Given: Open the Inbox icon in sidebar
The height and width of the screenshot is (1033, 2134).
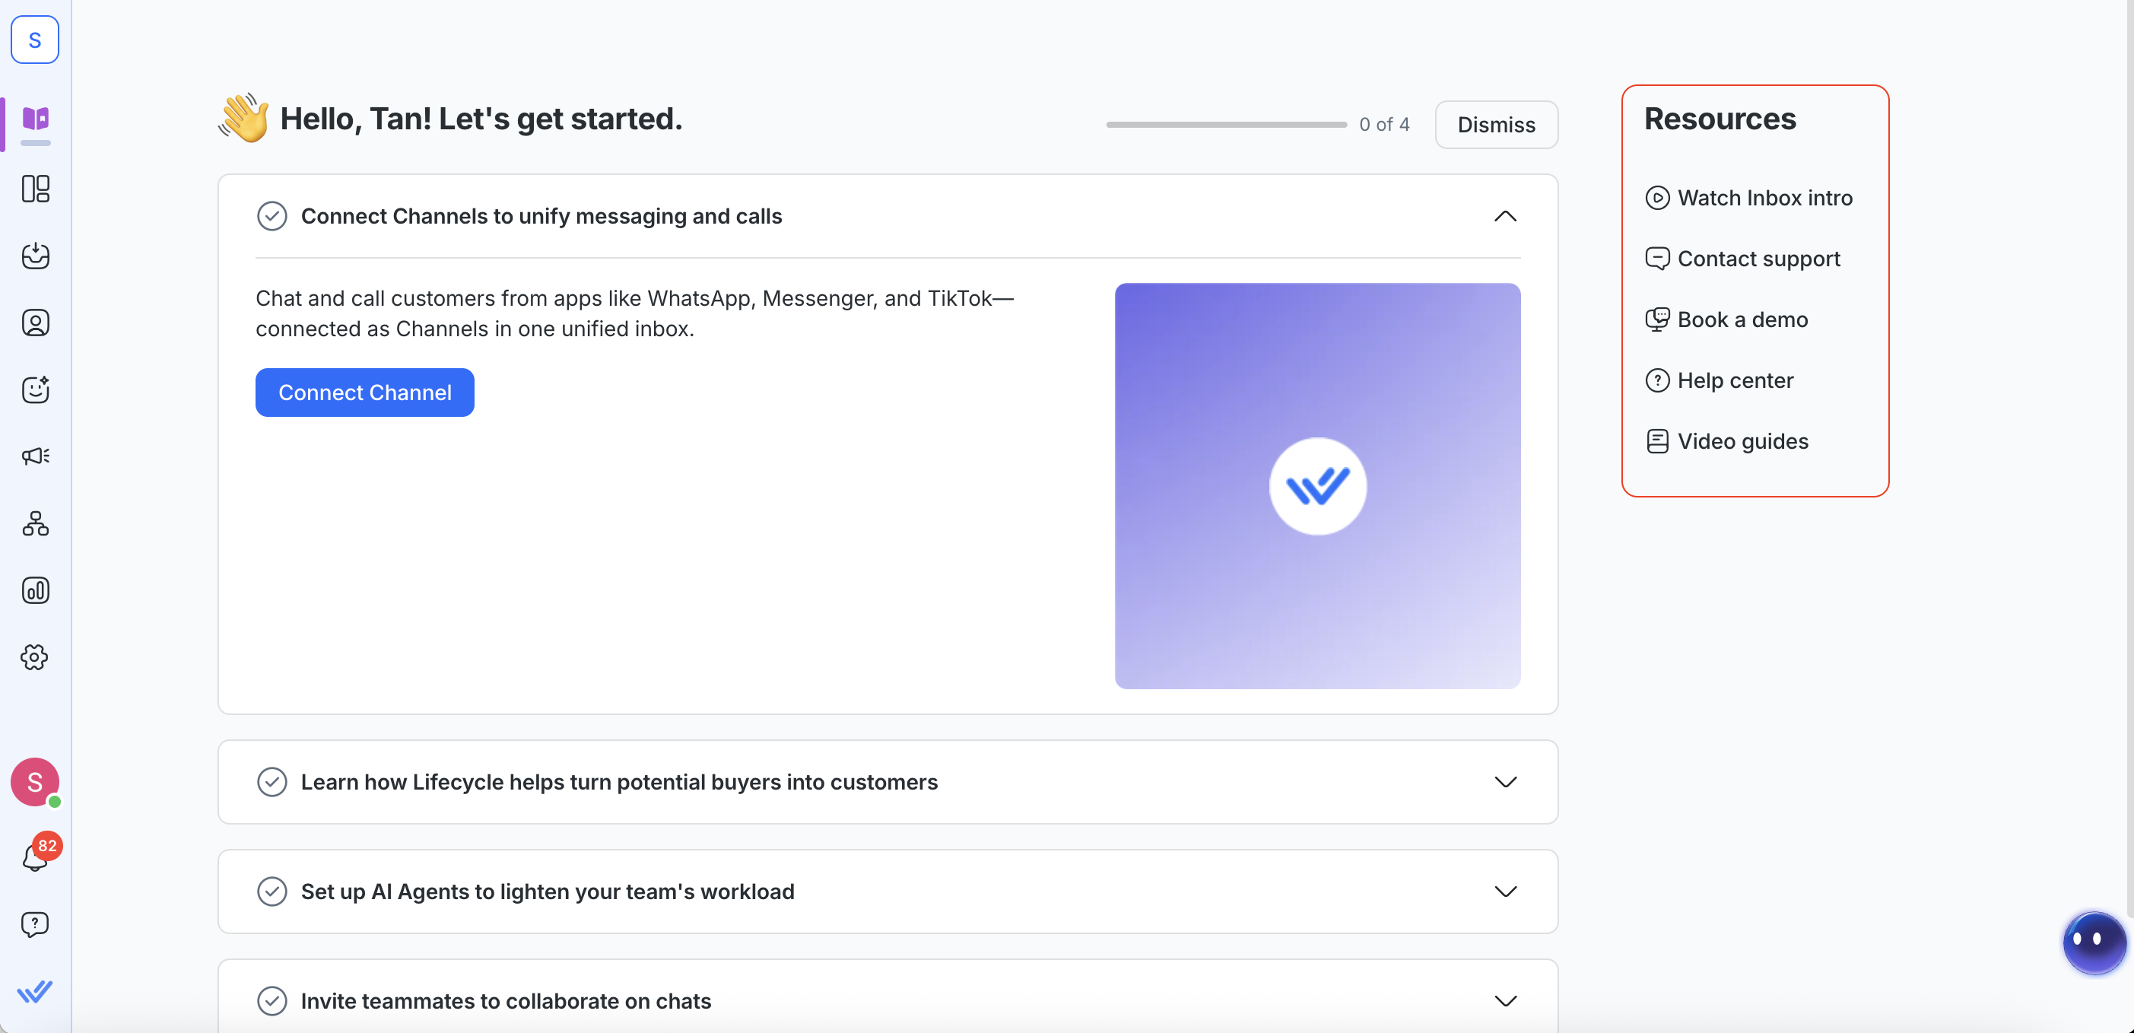Looking at the screenshot, I should pos(36,256).
